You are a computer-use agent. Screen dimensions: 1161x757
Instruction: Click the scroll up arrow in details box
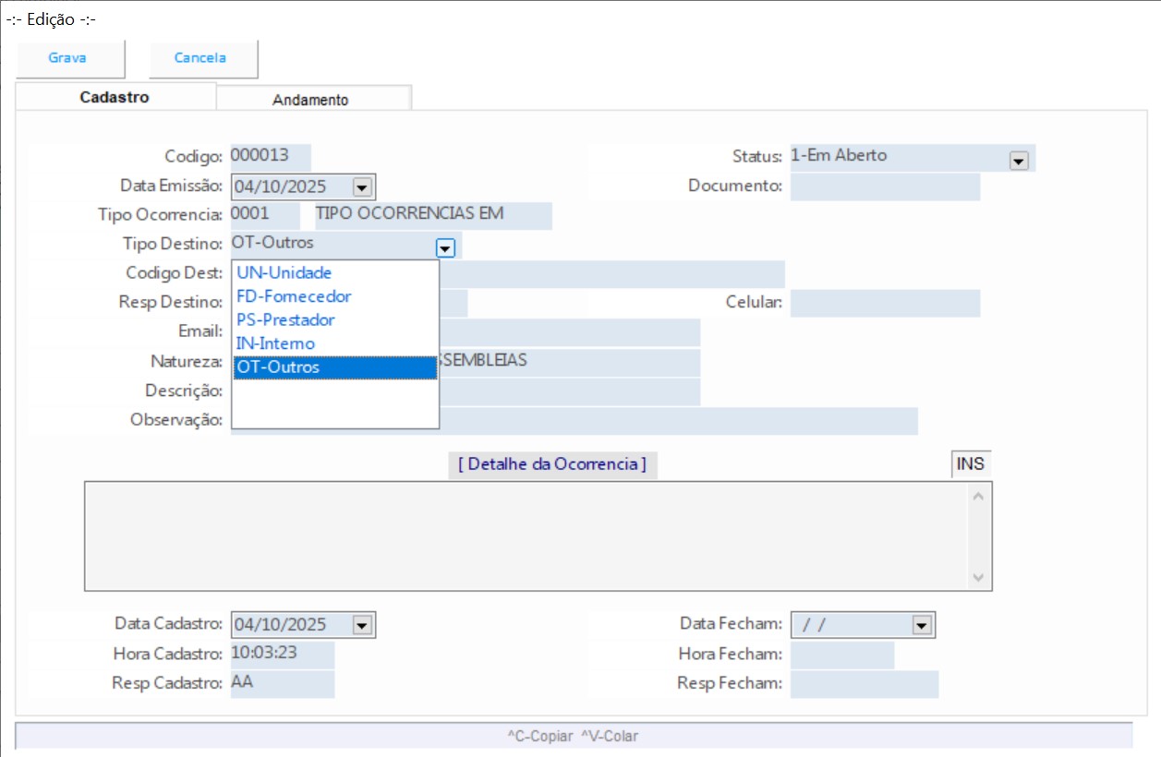[979, 496]
